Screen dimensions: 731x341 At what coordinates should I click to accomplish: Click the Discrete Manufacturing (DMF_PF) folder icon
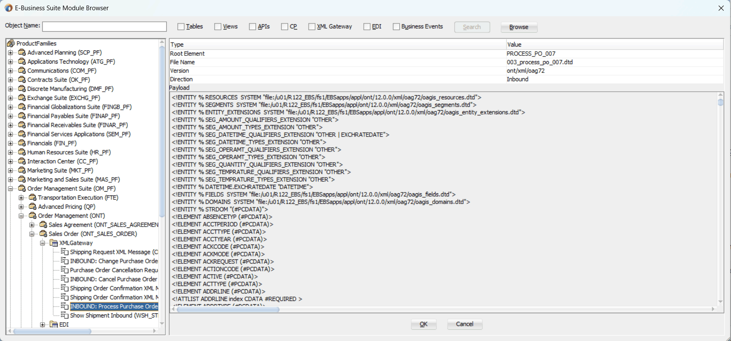point(22,88)
